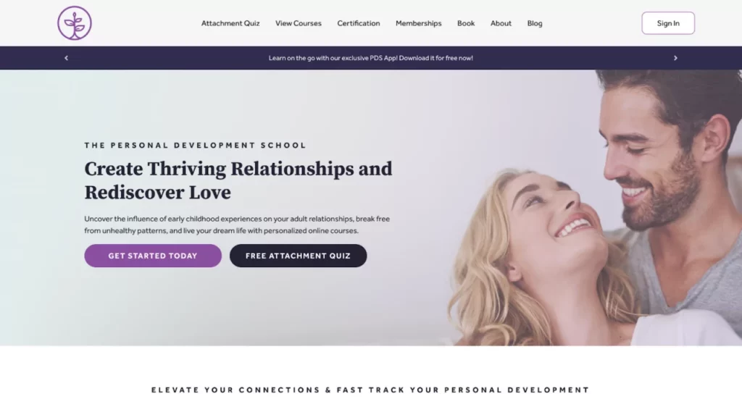Show previous announcement with left arrow

(x=66, y=58)
